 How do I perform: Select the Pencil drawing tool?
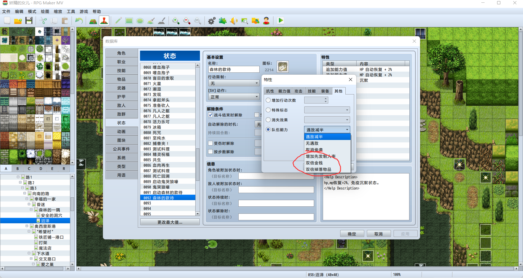(118, 21)
